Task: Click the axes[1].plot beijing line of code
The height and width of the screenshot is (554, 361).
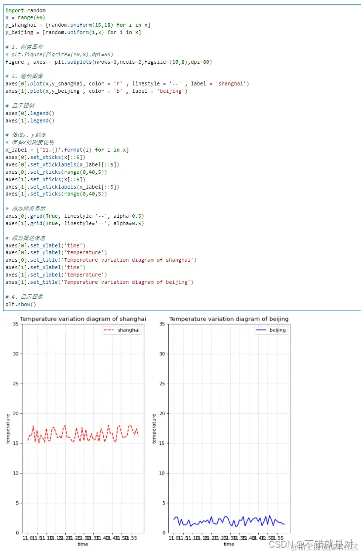Action: click(96, 91)
